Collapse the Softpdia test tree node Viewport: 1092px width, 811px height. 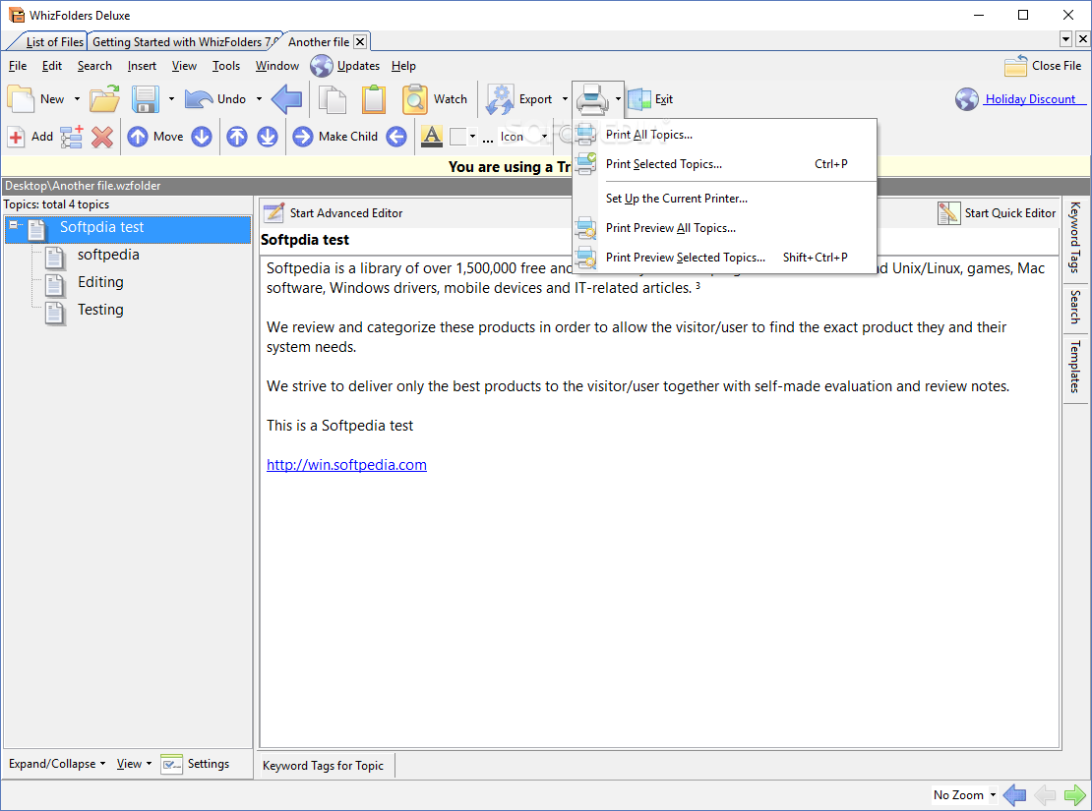(13, 225)
